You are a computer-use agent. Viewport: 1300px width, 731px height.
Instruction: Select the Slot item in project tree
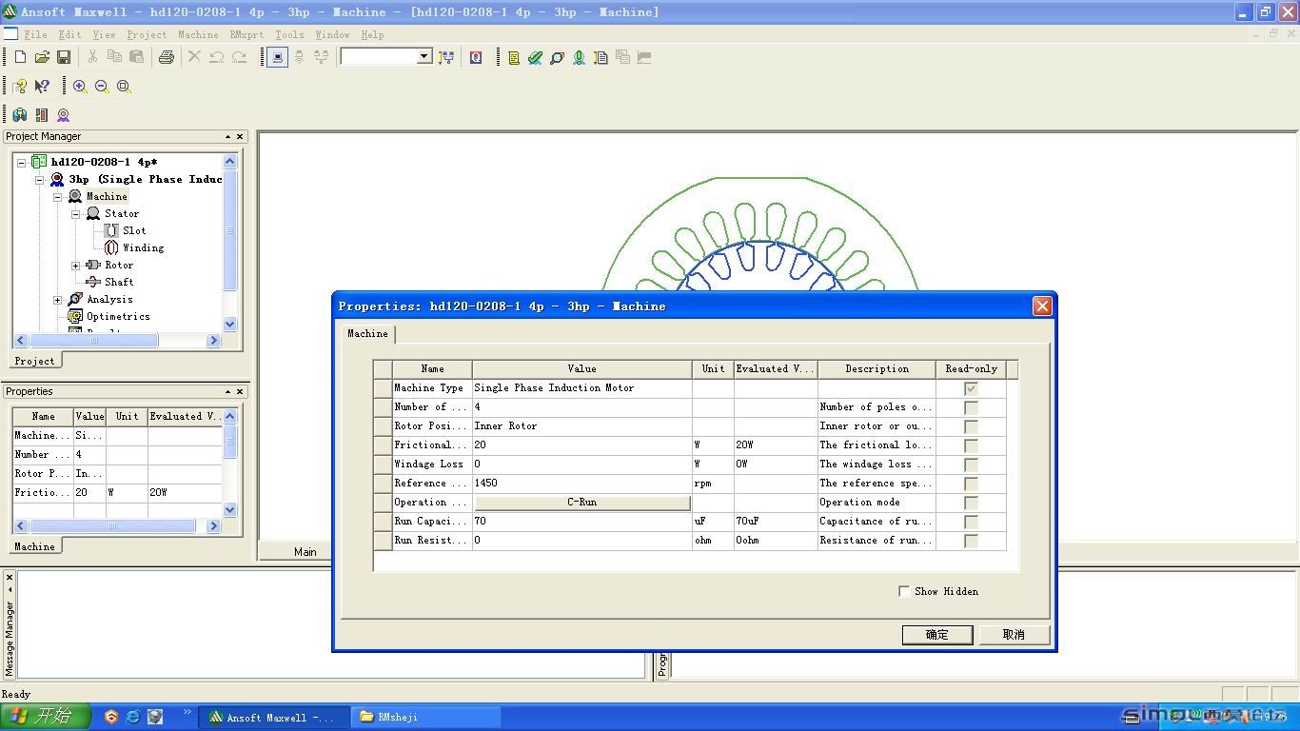(x=134, y=230)
